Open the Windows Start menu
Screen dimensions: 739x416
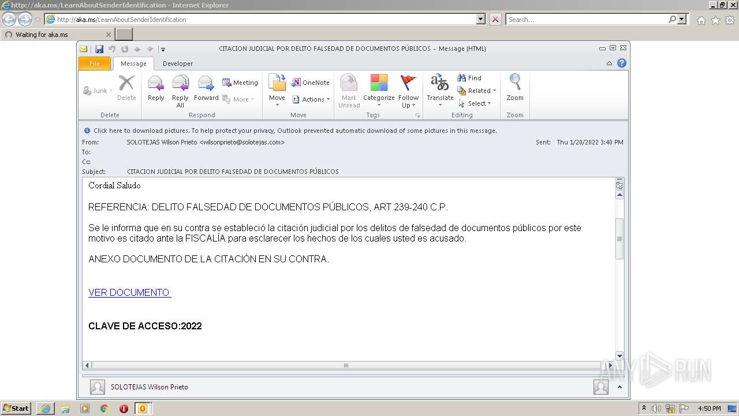coord(16,408)
